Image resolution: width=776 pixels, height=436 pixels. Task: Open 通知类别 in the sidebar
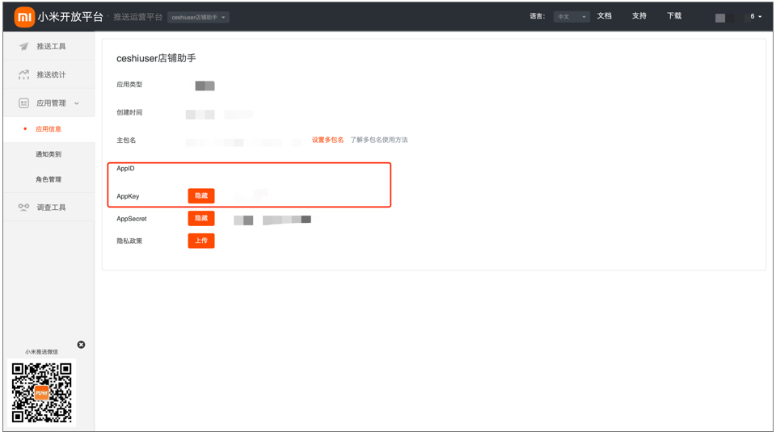pos(48,154)
